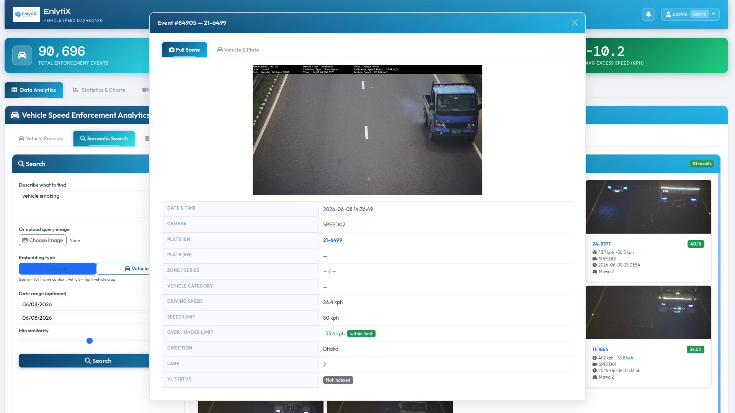The height and width of the screenshot is (413, 735).
Task: Click the EnlytiX logo in header
Action: point(26,15)
